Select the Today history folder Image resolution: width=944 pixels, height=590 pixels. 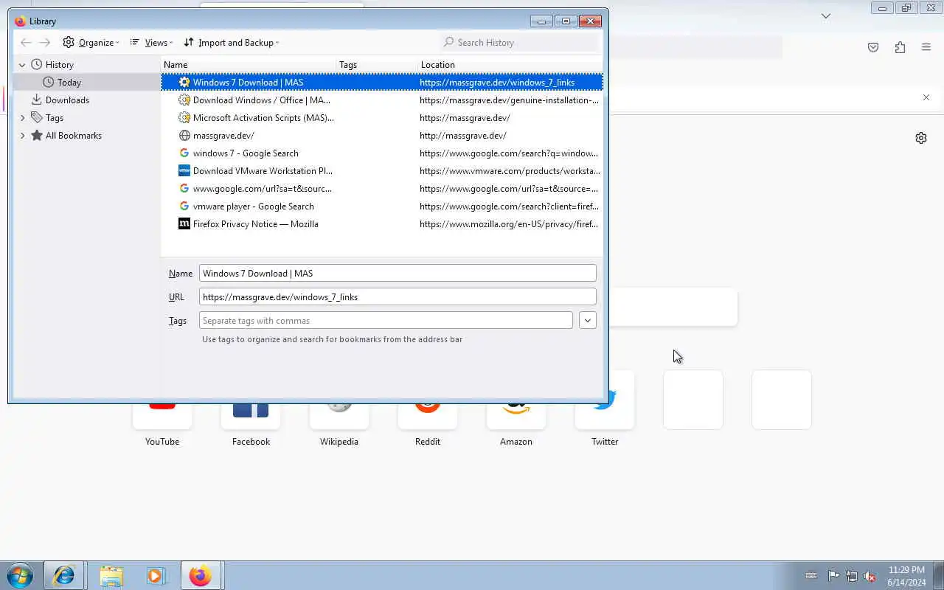[69, 83]
